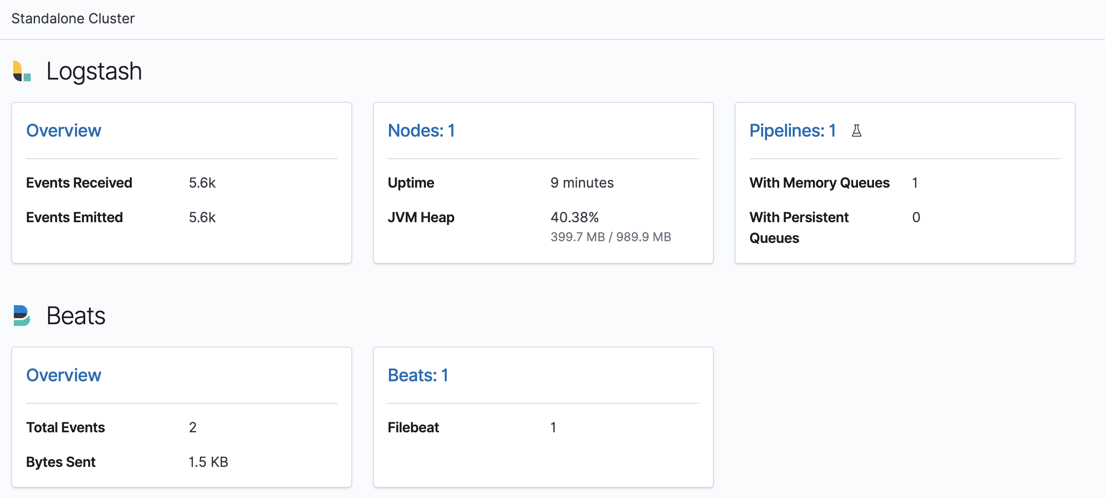
Task: Open the Pipelines: 1 link
Action: coord(792,131)
